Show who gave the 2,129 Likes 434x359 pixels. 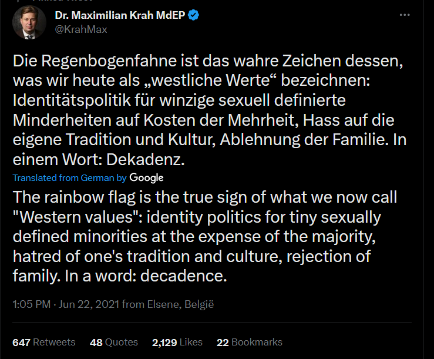(177, 343)
